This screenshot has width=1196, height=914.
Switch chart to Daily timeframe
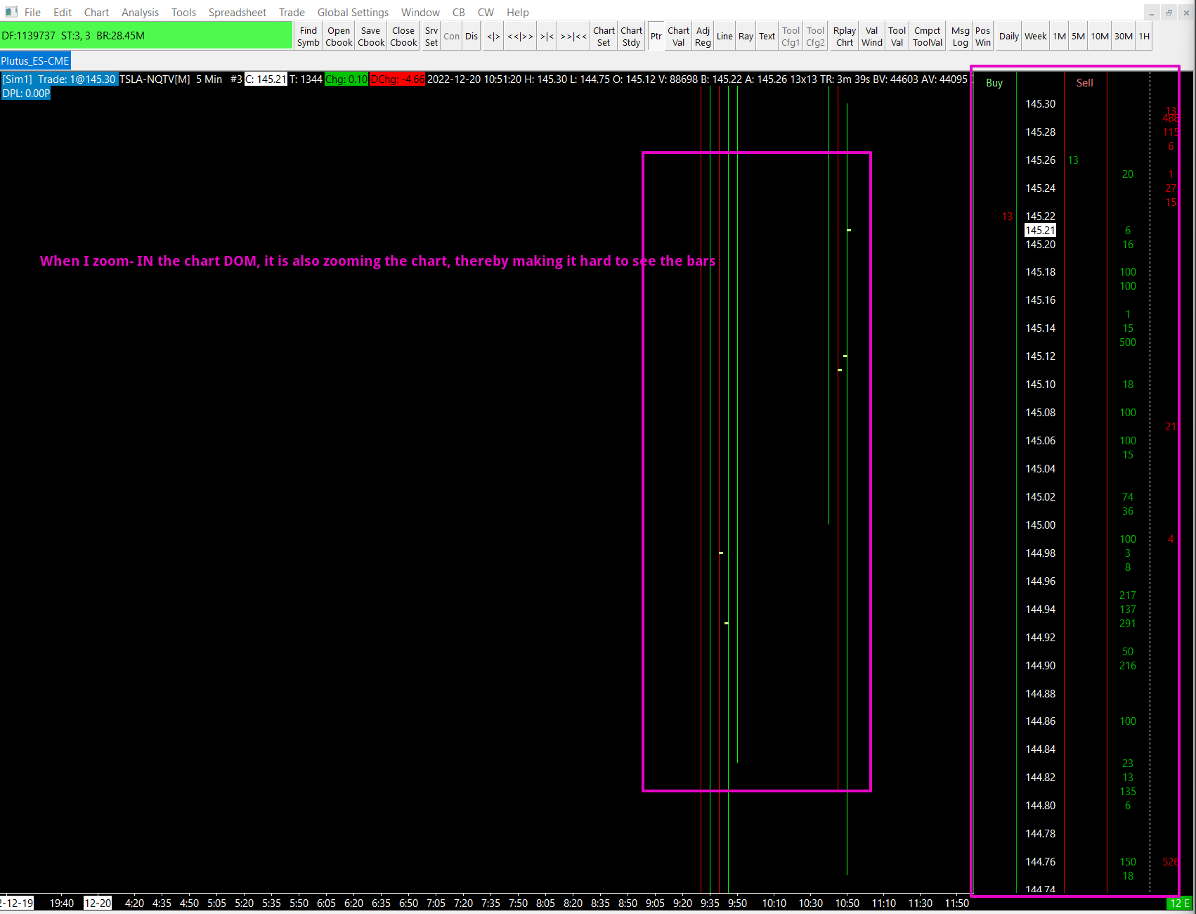point(1008,37)
